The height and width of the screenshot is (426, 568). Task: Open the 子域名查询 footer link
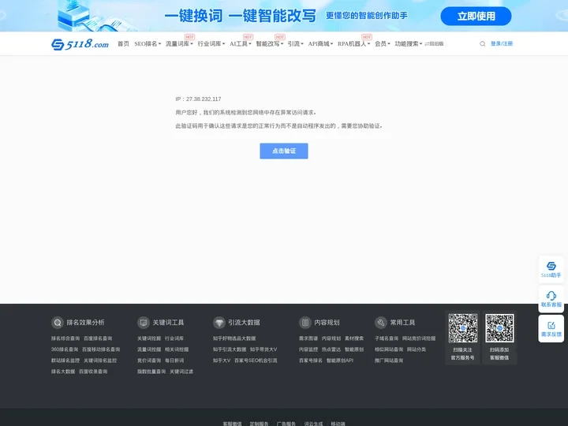(387, 338)
